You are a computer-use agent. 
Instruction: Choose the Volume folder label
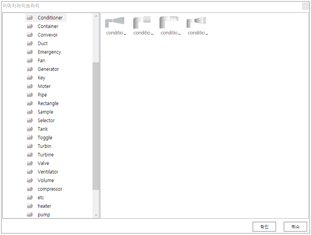pos(46,180)
